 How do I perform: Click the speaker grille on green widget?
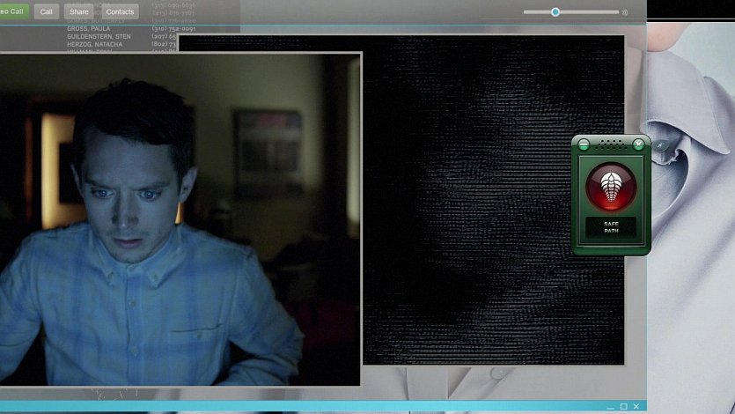click(611, 143)
